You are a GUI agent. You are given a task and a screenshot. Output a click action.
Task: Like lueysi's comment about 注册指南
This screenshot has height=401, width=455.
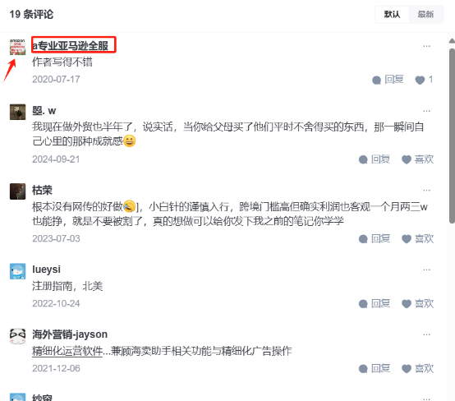click(417, 304)
